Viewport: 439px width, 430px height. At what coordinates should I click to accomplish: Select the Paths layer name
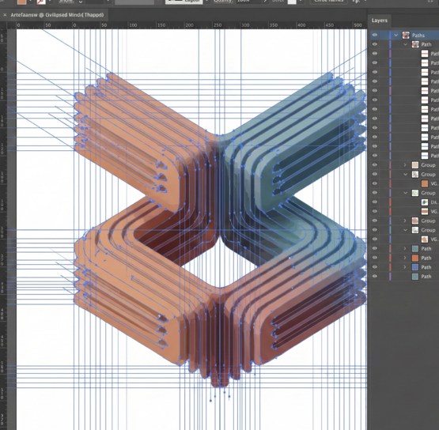[x=418, y=36]
